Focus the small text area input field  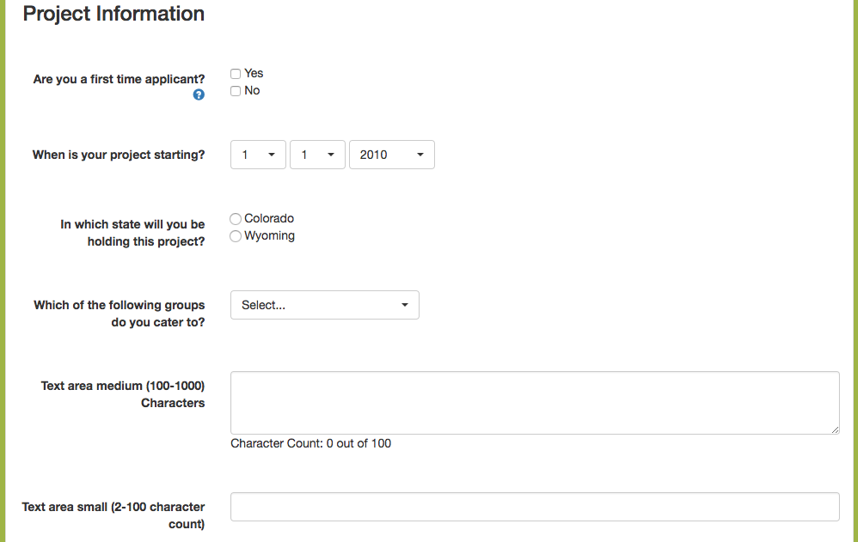(534, 507)
